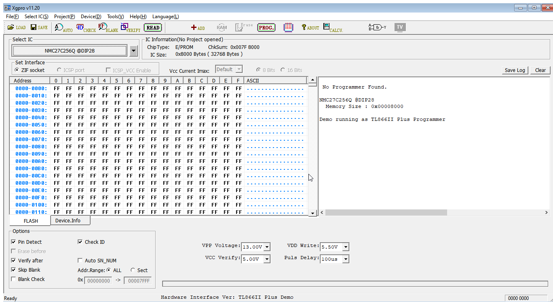Screen dimensions: 553x302
Task: Open the Tools menu
Action: tap(116, 17)
